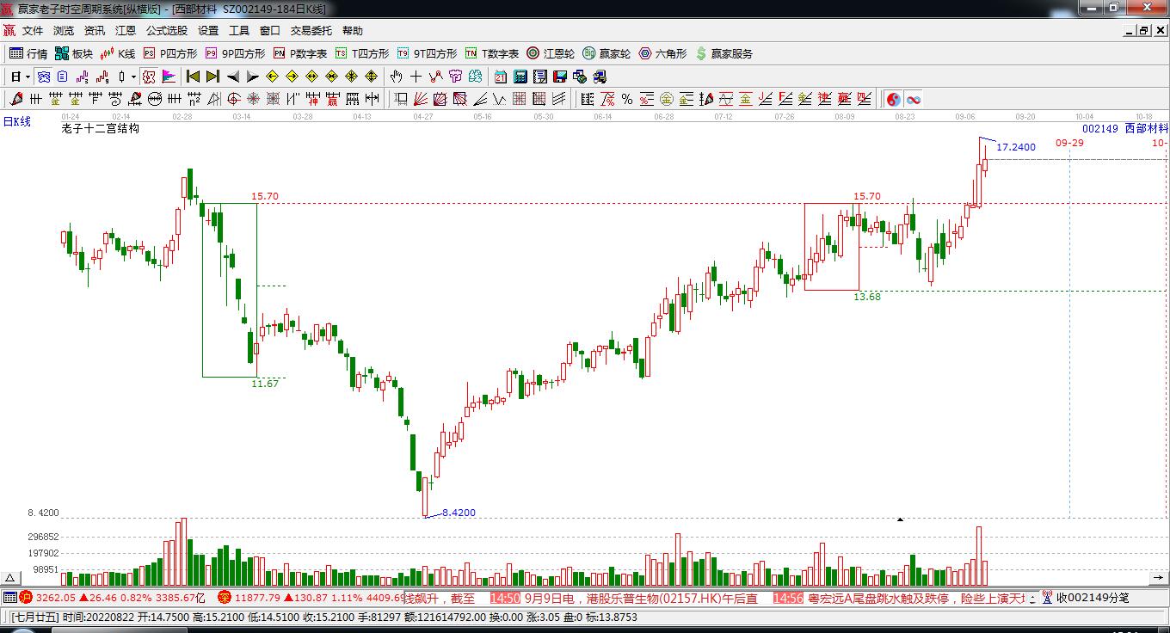Viewport: 1170px width, 633px height.
Task: Click the 17.2400 high price label
Action: pos(1016,147)
